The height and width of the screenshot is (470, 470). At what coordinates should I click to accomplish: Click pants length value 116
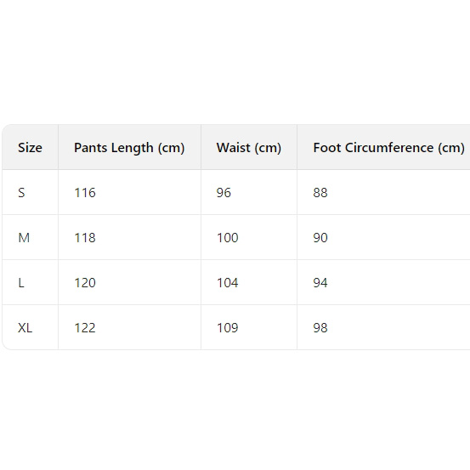click(x=85, y=192)
